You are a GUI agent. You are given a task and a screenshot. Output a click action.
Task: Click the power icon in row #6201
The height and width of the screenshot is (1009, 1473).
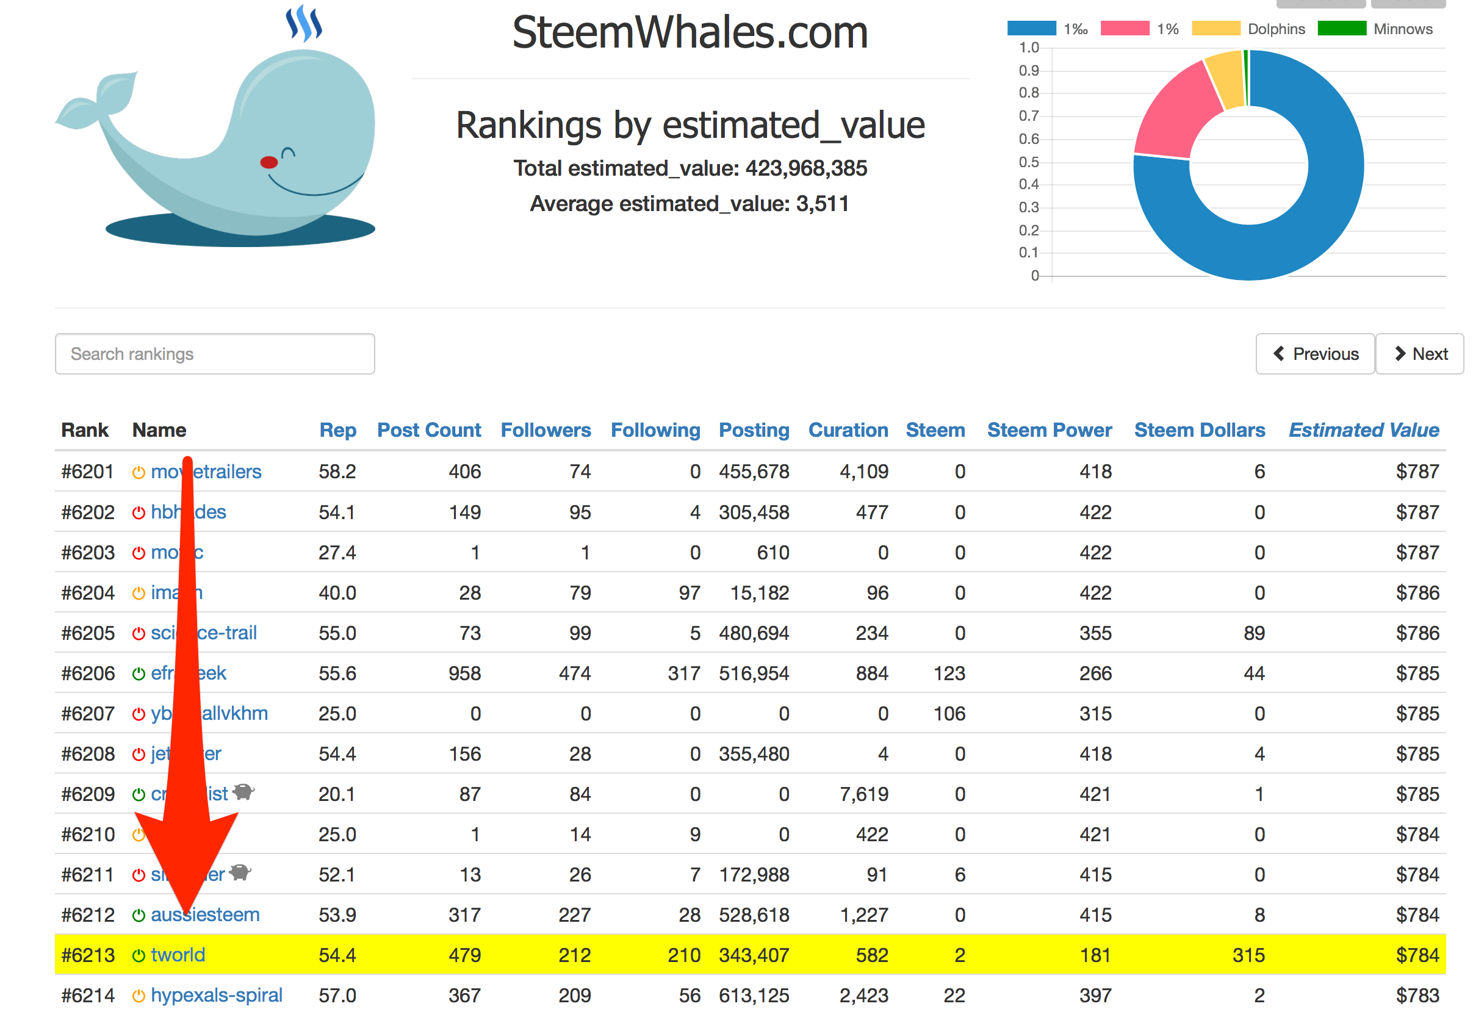[138, 473]
